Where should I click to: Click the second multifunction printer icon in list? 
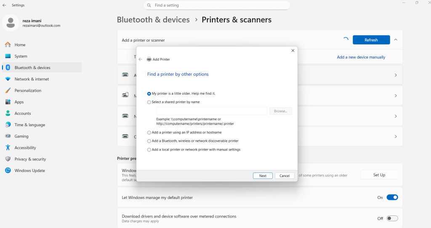pyautogui.click(x=125, y=95)
